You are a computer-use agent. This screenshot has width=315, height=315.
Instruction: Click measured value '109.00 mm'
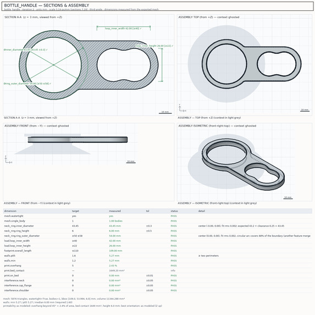(x=115, y=251)
